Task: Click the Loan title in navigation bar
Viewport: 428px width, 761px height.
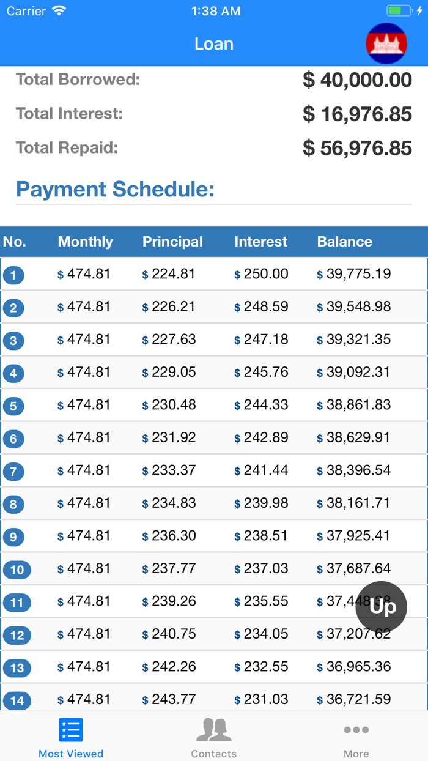Action: (213, 43)
